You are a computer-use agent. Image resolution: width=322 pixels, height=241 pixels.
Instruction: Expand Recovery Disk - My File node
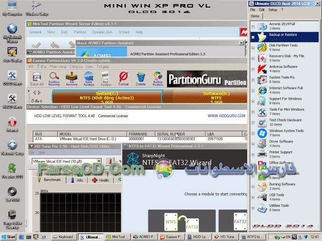click(x=253, y=58)
